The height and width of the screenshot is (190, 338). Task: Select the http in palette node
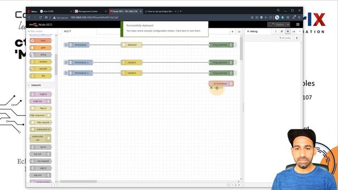(x=41, y=108)
